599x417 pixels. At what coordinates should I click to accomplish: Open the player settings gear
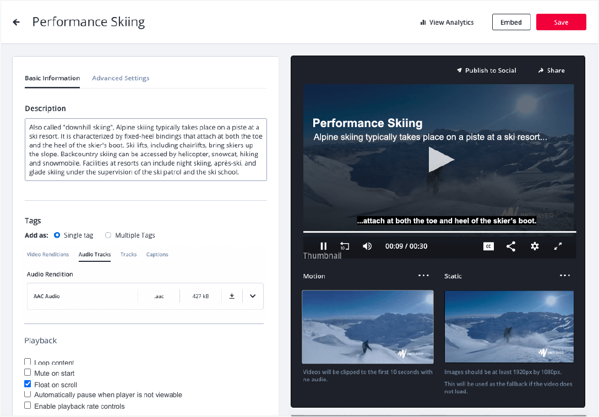[535, 246]
